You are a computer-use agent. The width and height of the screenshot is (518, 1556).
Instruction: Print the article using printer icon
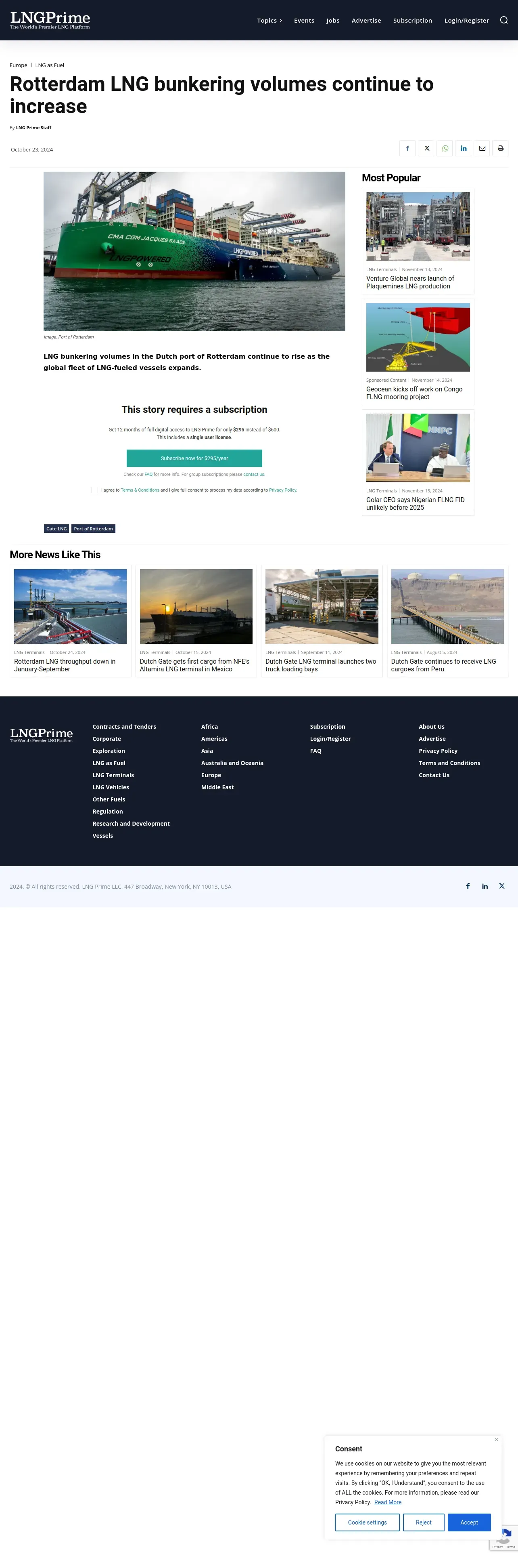[x=501, y=149]
